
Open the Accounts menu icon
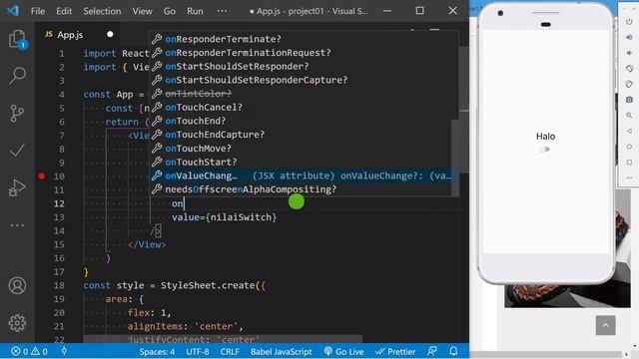[x=17, y=286]
